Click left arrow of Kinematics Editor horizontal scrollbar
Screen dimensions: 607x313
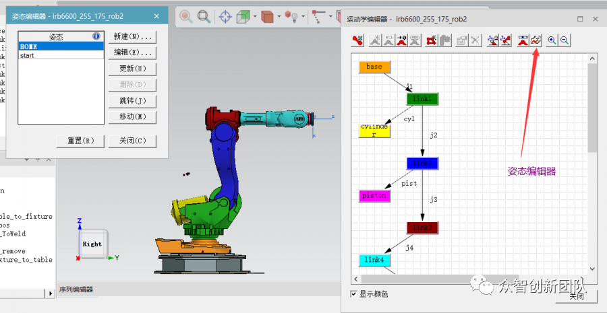(x=356, y=279)
